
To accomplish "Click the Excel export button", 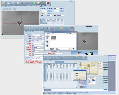I will 105,69.
